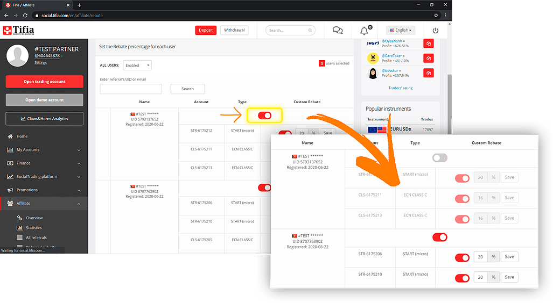This screenshot has width=553, height=303.
Task: Toggle rebate switch for account STR-6175206
Action: [x=462, y=257]
